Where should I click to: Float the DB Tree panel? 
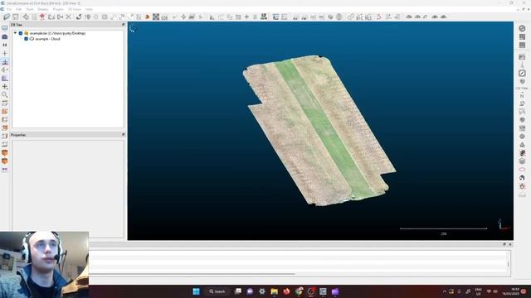(123, 25)
